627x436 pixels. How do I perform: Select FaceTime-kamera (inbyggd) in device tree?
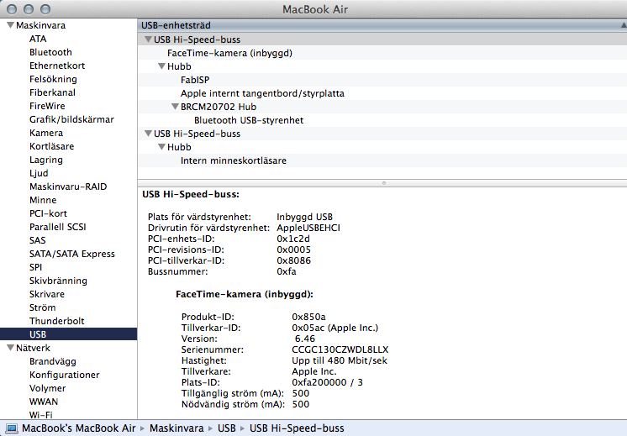click(382, 53)
